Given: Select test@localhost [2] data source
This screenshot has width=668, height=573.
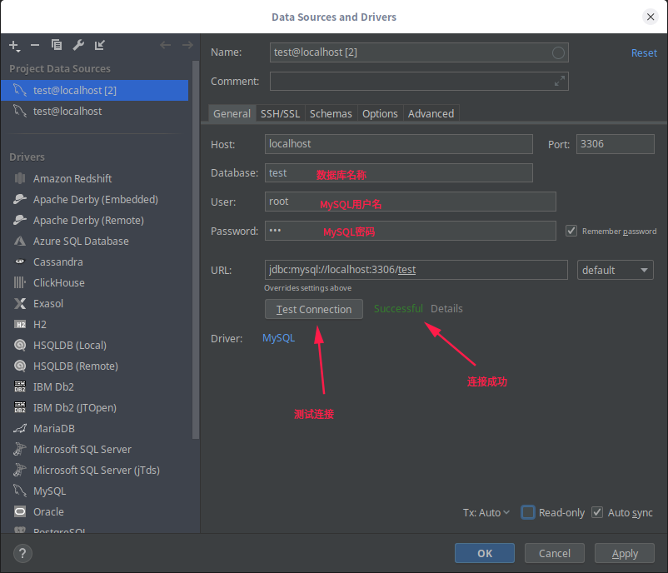Looking at the screenshot, I should pos(95,90).
